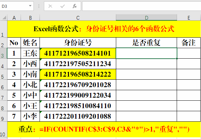Click the '备注' cell in 小中's row
201x139 pixels.
pyautogui.click(x=189, y=95)
